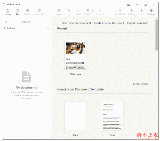Minimize the Yu Writer window
The image size is (160, 141).
click(x=137, y=5)
